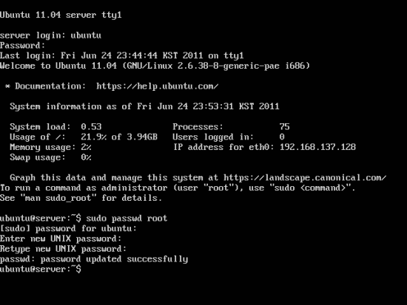
Task: Click the "Ubuntu 11.04 server tty1" header line
Action: point(61,15)
